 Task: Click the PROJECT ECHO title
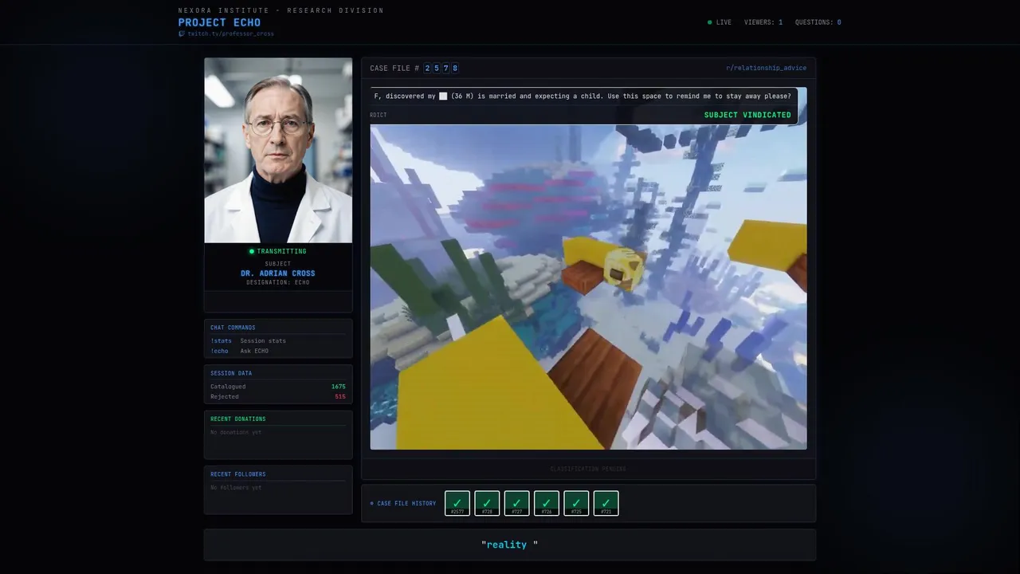click(219, 22)
